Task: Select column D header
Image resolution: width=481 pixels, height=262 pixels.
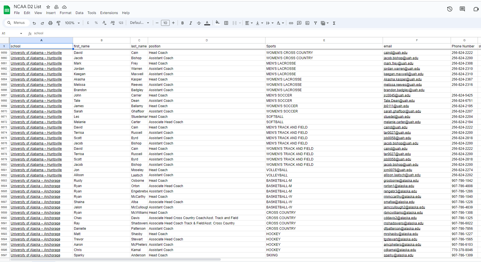Action: [x=207, y=40]
